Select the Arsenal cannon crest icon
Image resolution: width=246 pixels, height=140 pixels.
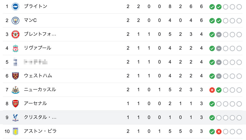coord(15,104)
